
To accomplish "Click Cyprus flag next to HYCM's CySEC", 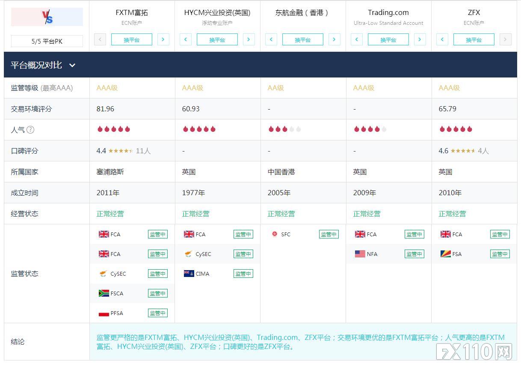I will click(x=189, y=254).
